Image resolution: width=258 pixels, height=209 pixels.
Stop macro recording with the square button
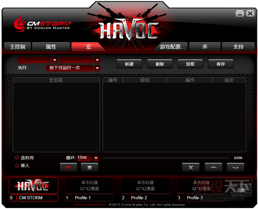click(90, 167)
